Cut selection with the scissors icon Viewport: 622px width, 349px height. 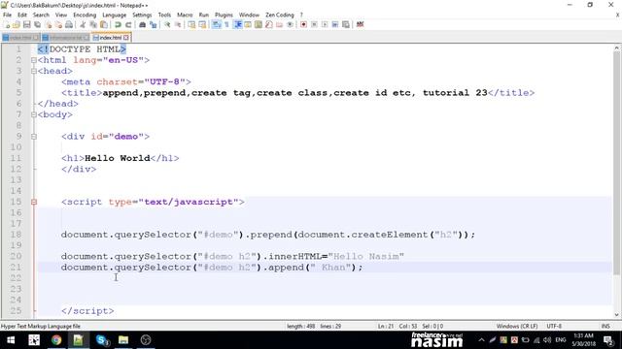pos(83,24)
